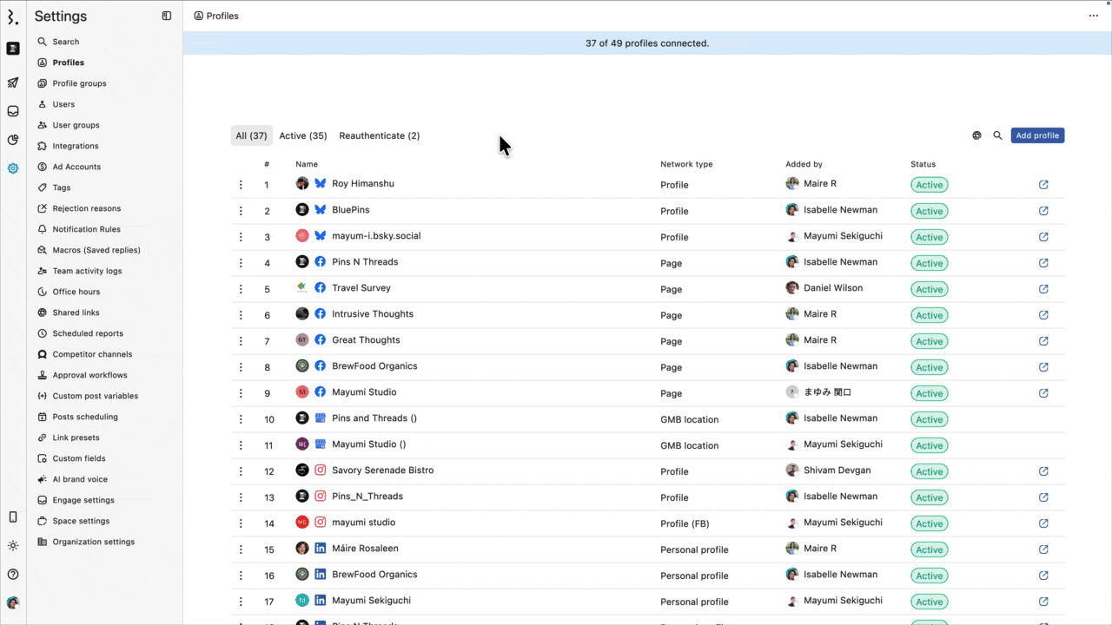Open the Engage inbox icon in the left rail
1112x625 pixels.
click(x=12, y=110)
